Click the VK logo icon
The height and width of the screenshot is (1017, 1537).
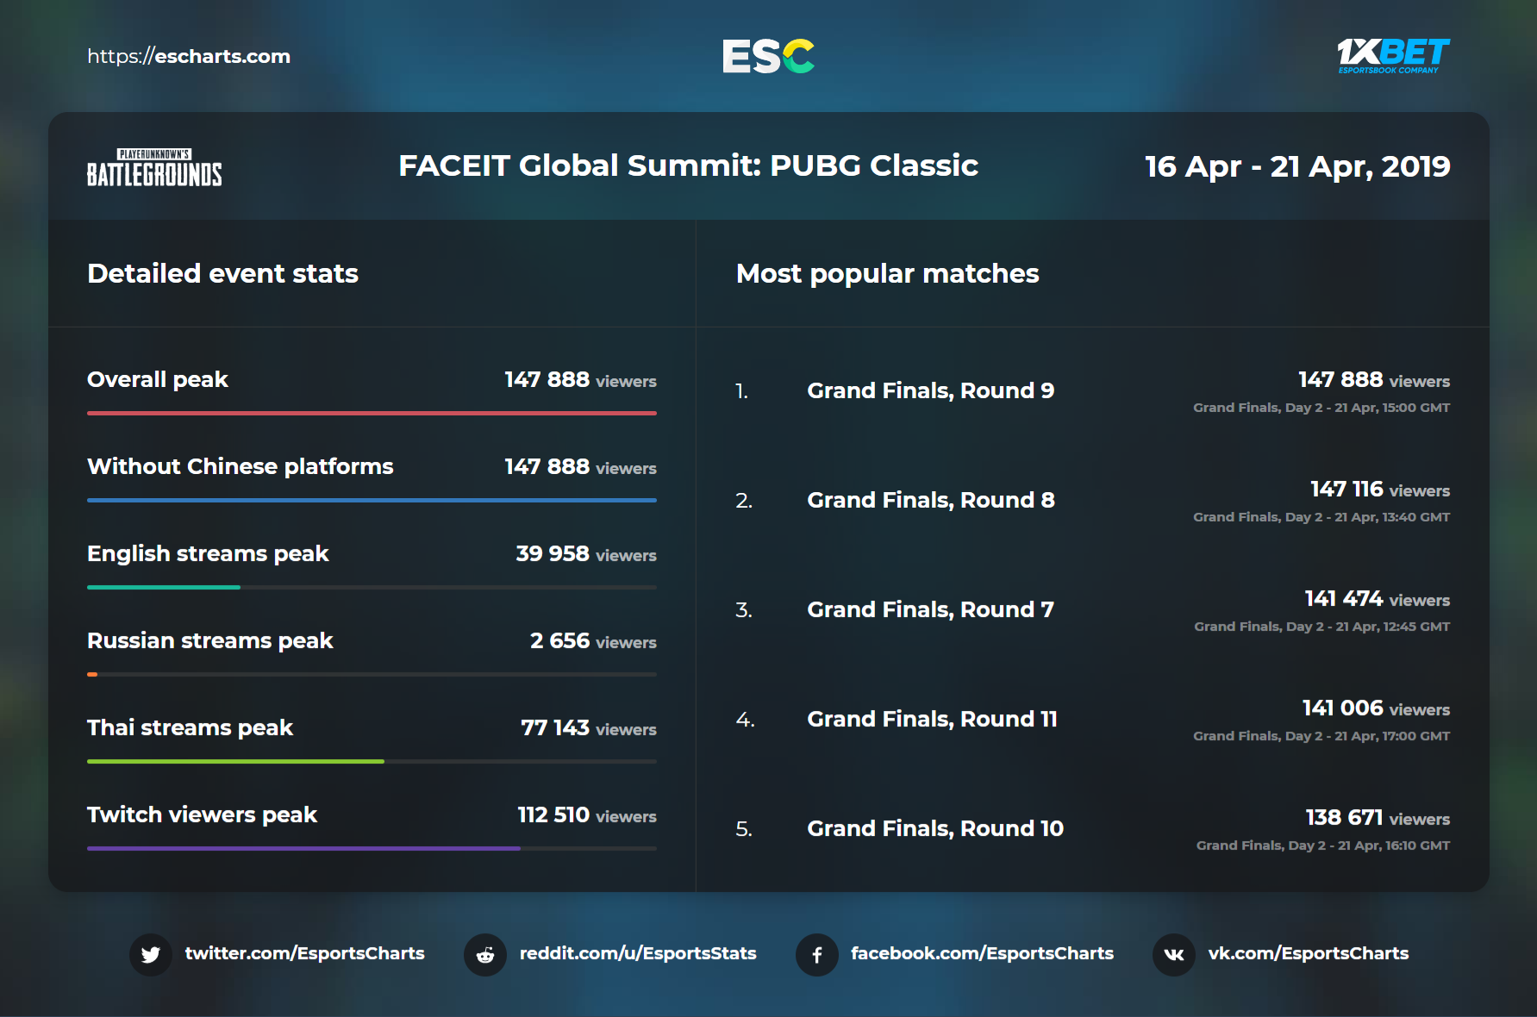[x=1173, y=954]
